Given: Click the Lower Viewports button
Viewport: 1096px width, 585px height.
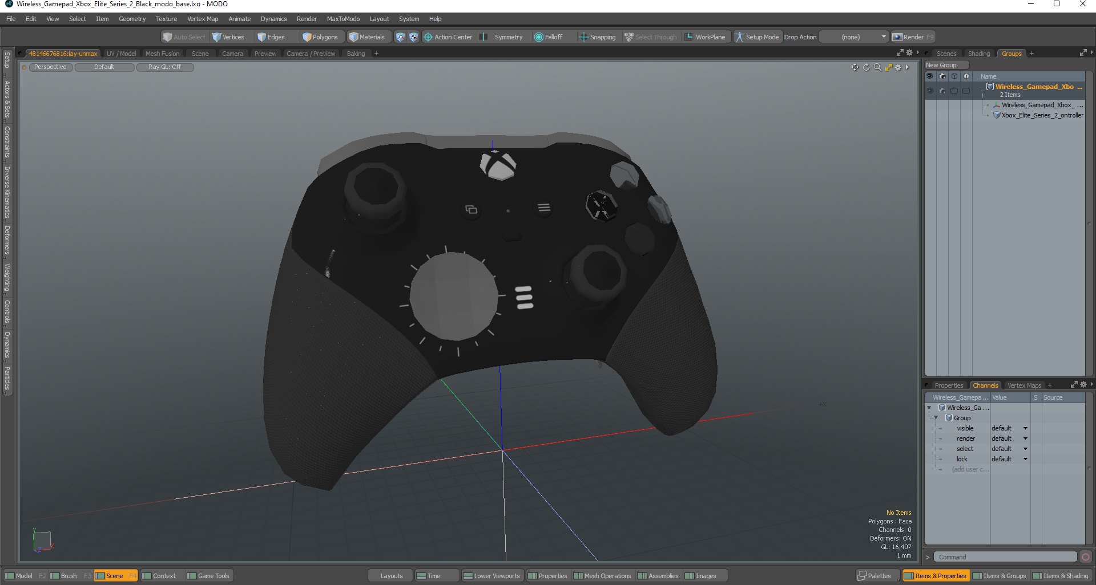Looking at the screenshot, I should tap(491, 576).
